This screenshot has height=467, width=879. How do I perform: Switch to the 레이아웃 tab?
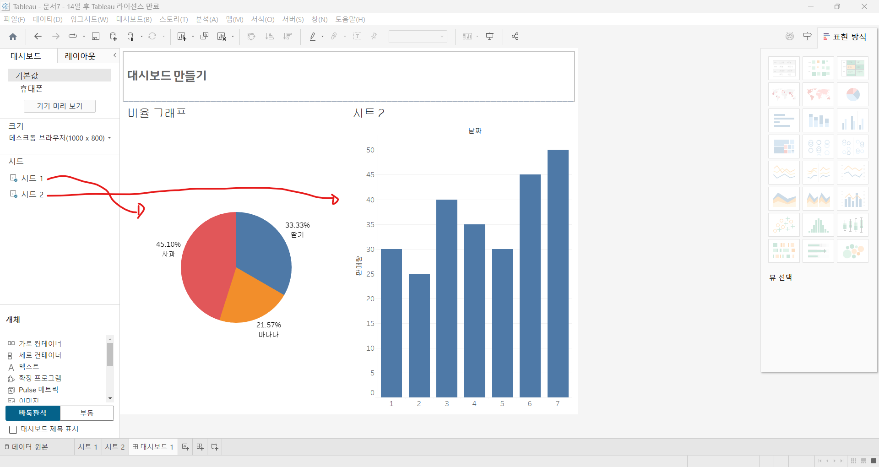coord(80,56)
